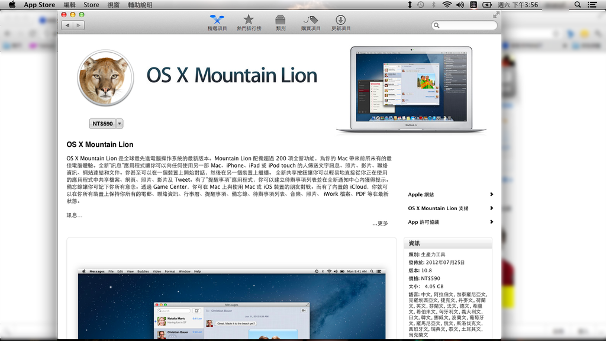Open the Categories (類別) toolbar icon
The width and height of the screenshot is (606, 341).
(x=281, y=23)
